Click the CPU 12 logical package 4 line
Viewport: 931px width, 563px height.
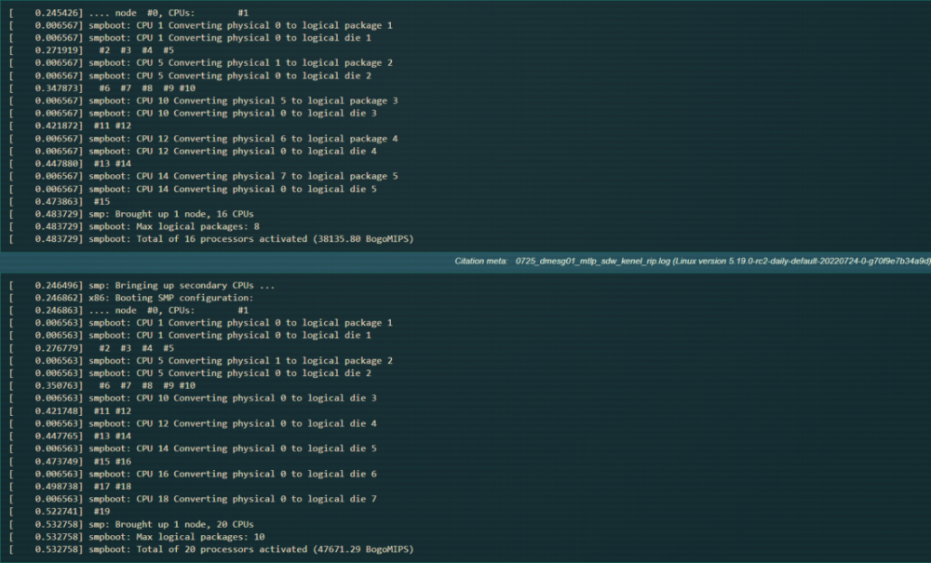pyautogui.click(x=204, y=139)
